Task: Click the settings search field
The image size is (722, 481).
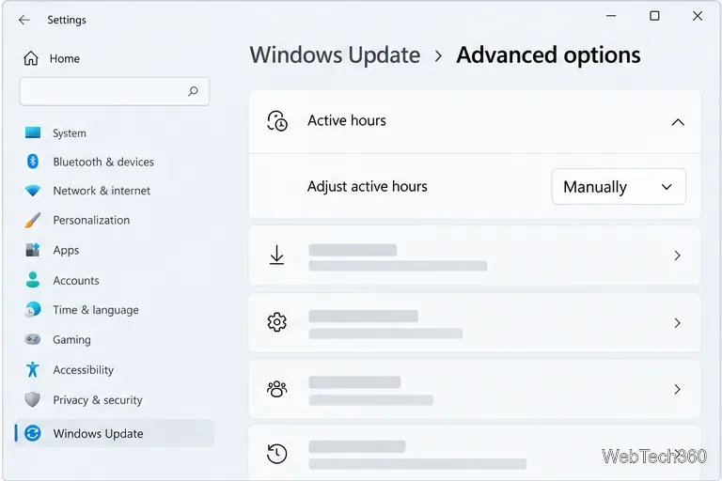Action: pyautogui.click(x=114, y=91)
